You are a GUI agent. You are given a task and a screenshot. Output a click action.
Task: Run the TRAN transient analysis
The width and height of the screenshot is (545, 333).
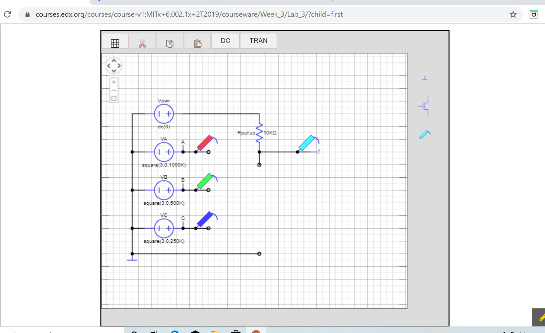click(x=259, y=41)
